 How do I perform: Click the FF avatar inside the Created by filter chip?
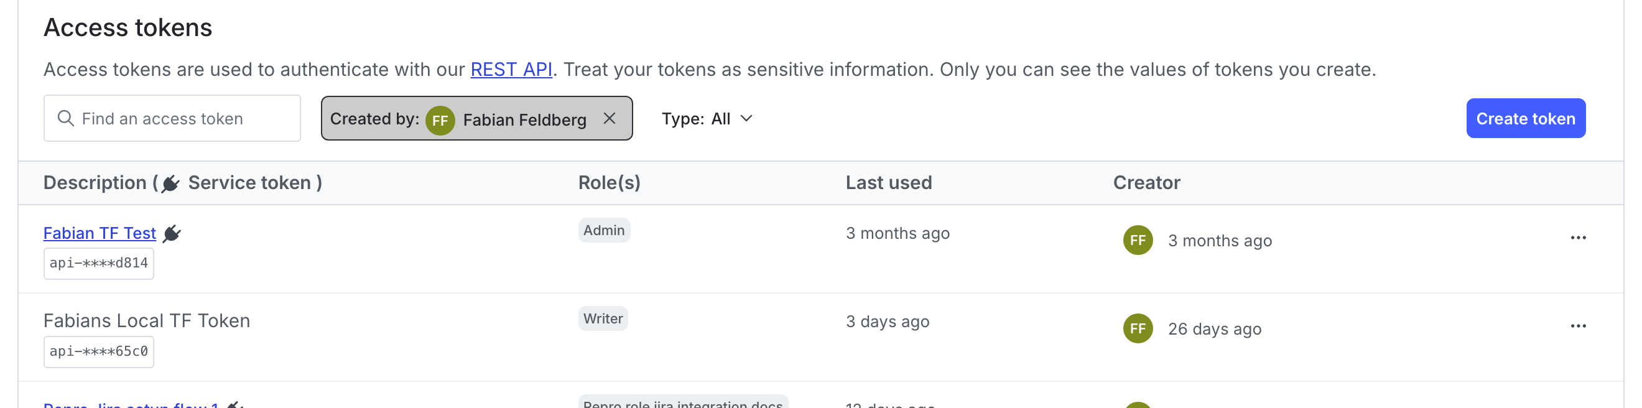440,119
